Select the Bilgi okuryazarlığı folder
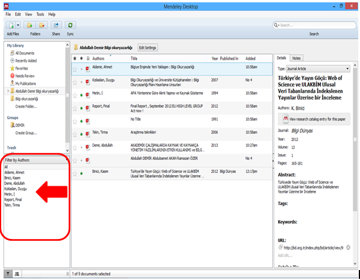The height and width of the screenshot is (280, 360). click(26, 99)
